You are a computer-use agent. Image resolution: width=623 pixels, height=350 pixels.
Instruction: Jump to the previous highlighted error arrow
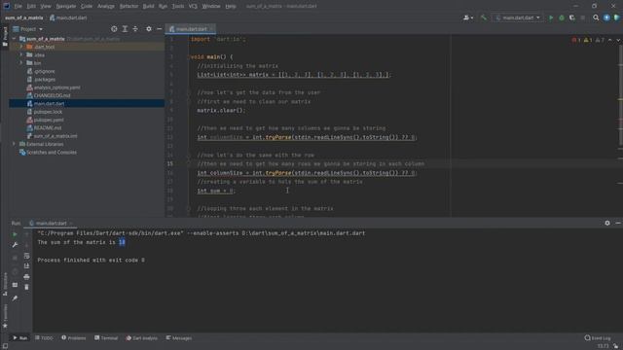click(610, 40)
